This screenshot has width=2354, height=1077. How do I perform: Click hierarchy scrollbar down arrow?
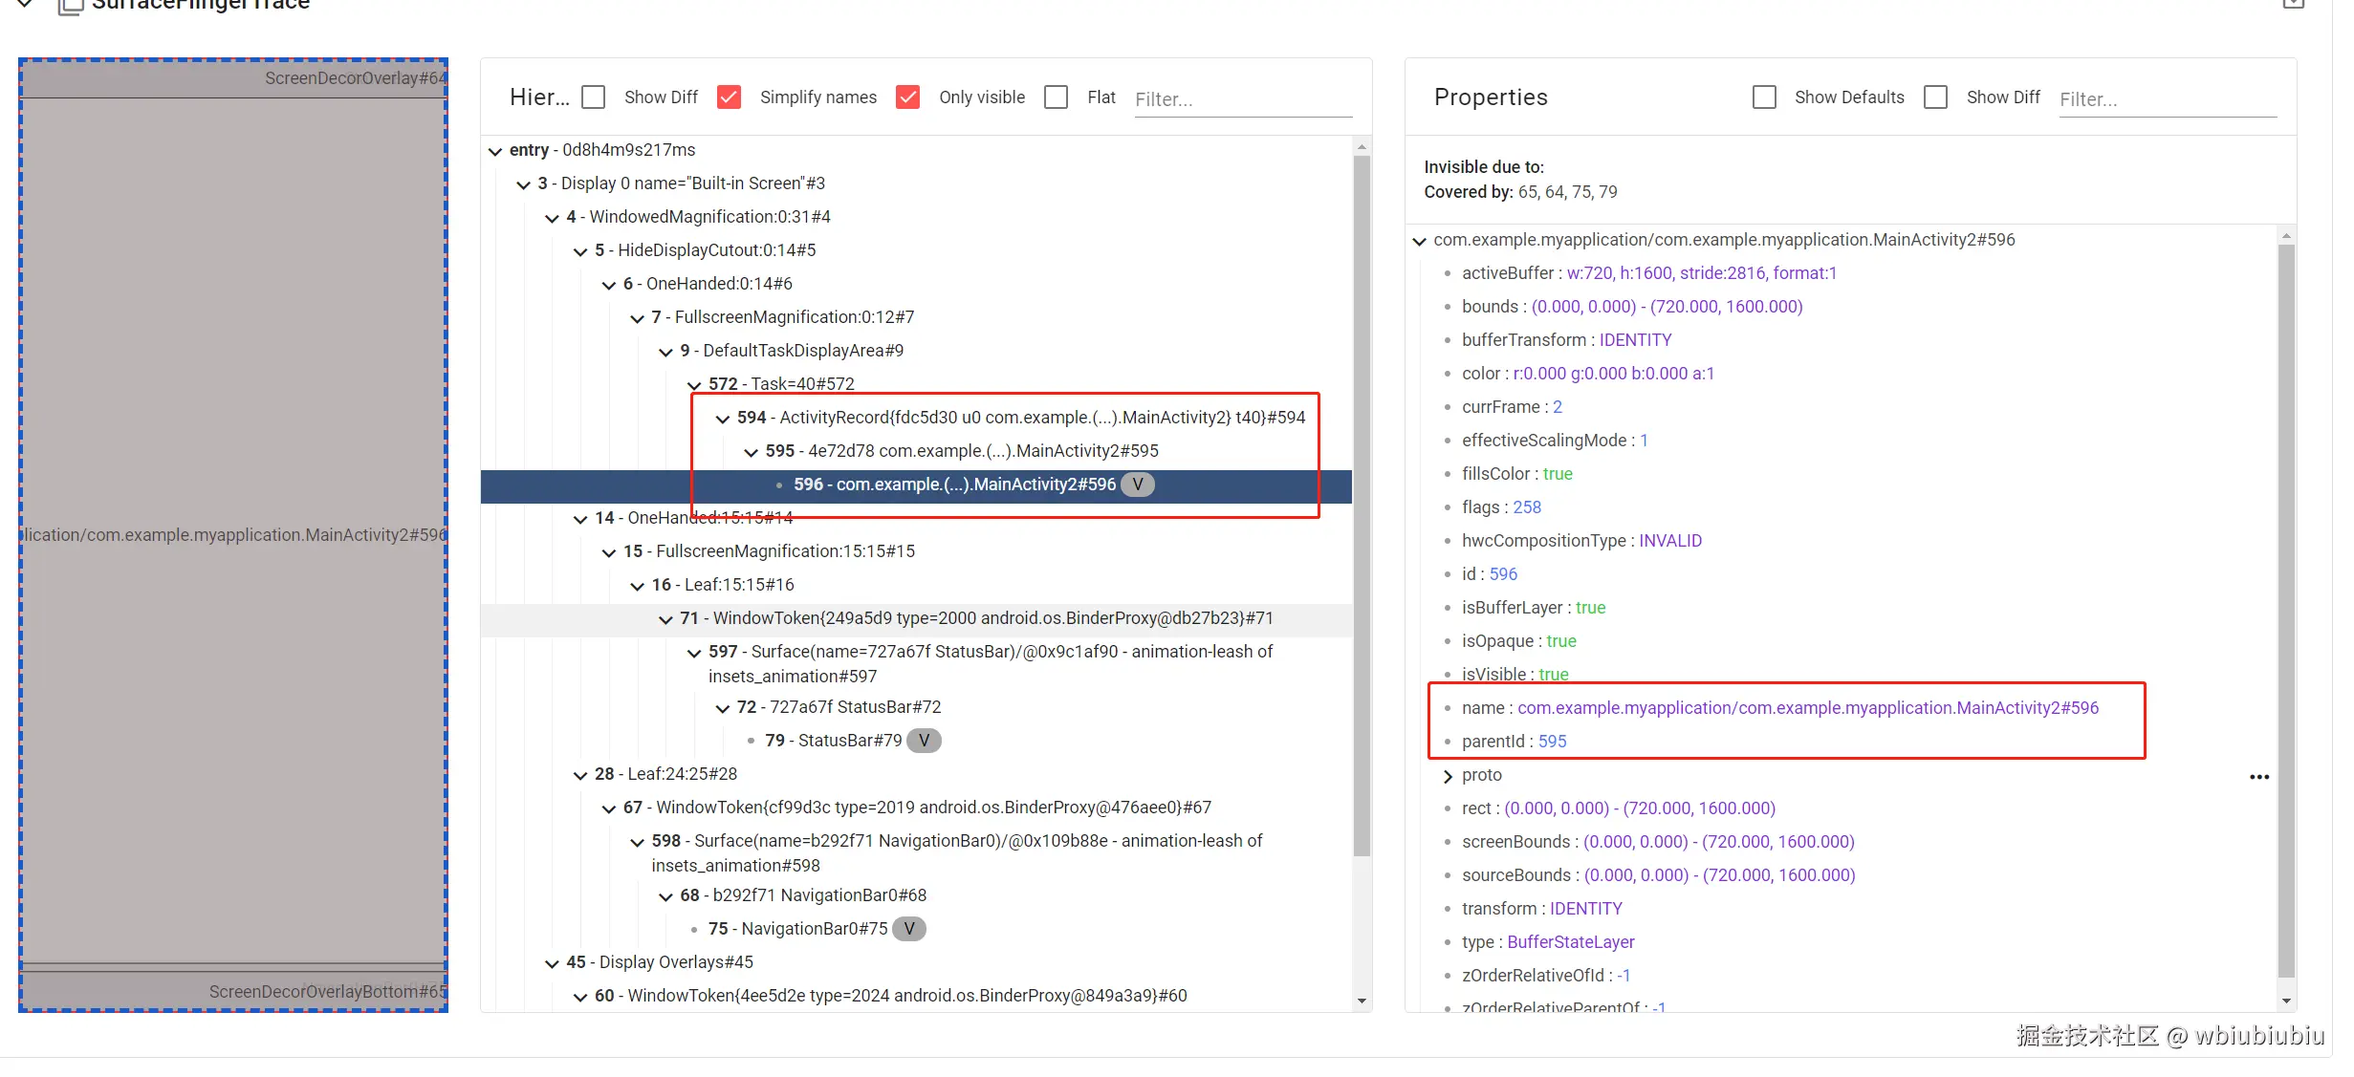(x=1362, y=1001)
